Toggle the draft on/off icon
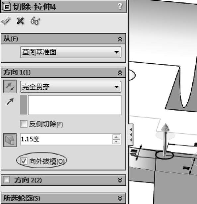The height and width of the screenshot is (204, 197). click(x=10, y=140)
